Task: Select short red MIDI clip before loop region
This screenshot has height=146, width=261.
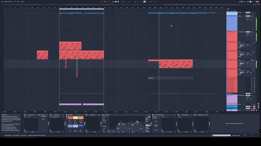Action: point(42,55)
